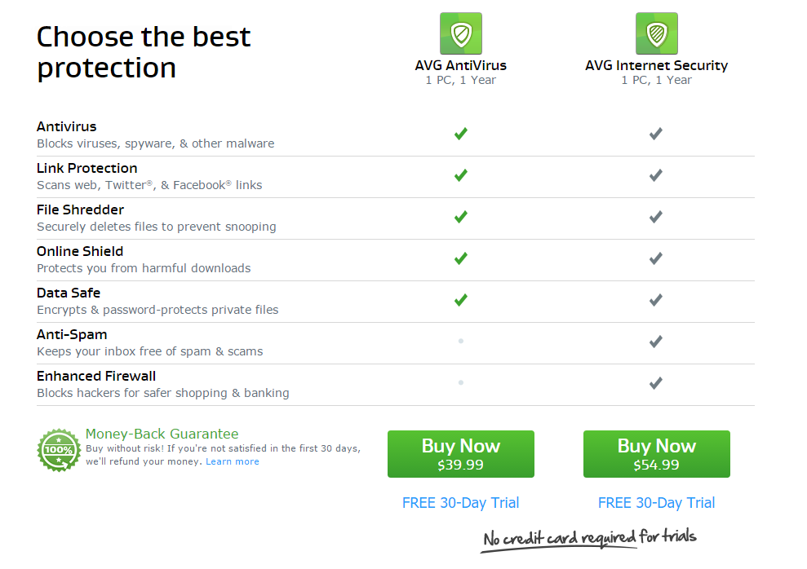Screen dimensions: 807x569
Task: Click the Anti-Spam feature title
Action: [x=72, y=334]
